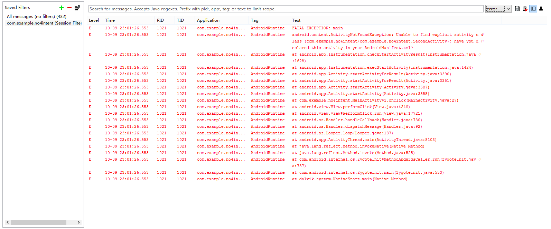Image resolution: width=551 pixels, height=229 pixels.
Task: Click the message search field
Action: tap(286, 9)
